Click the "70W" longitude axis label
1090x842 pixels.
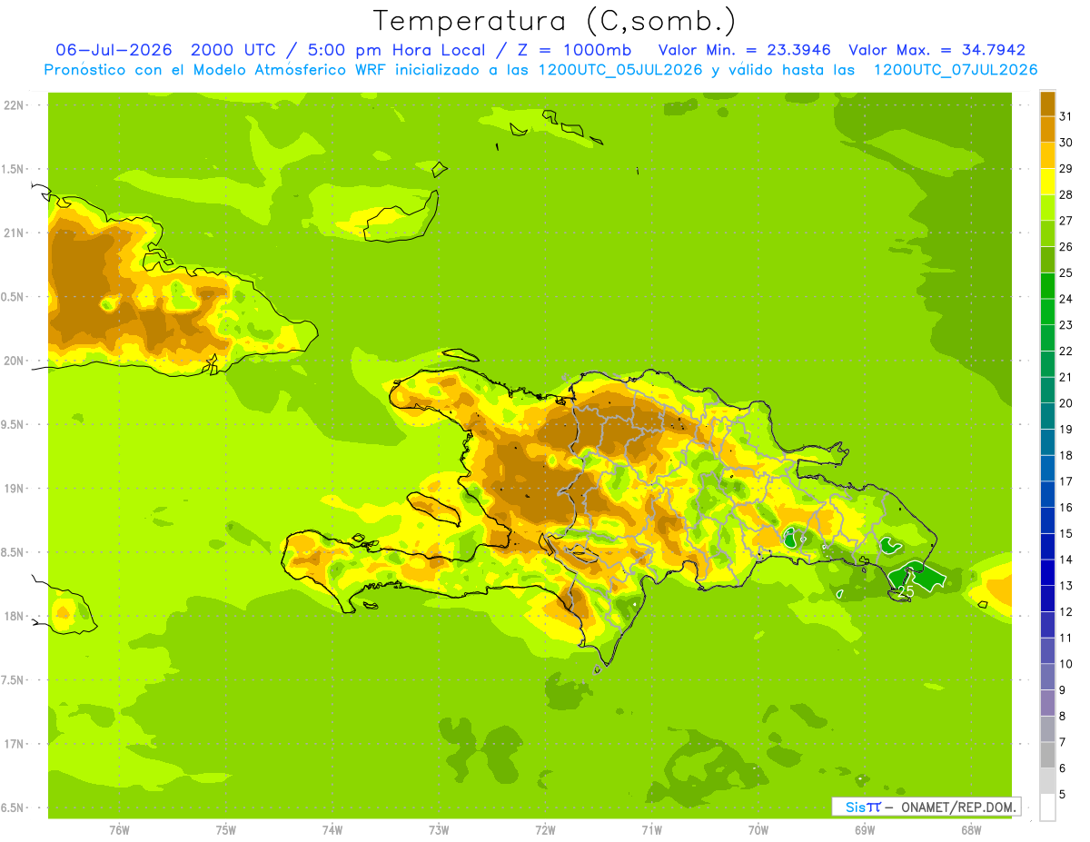pyautogui.click(x=758, y=830)
